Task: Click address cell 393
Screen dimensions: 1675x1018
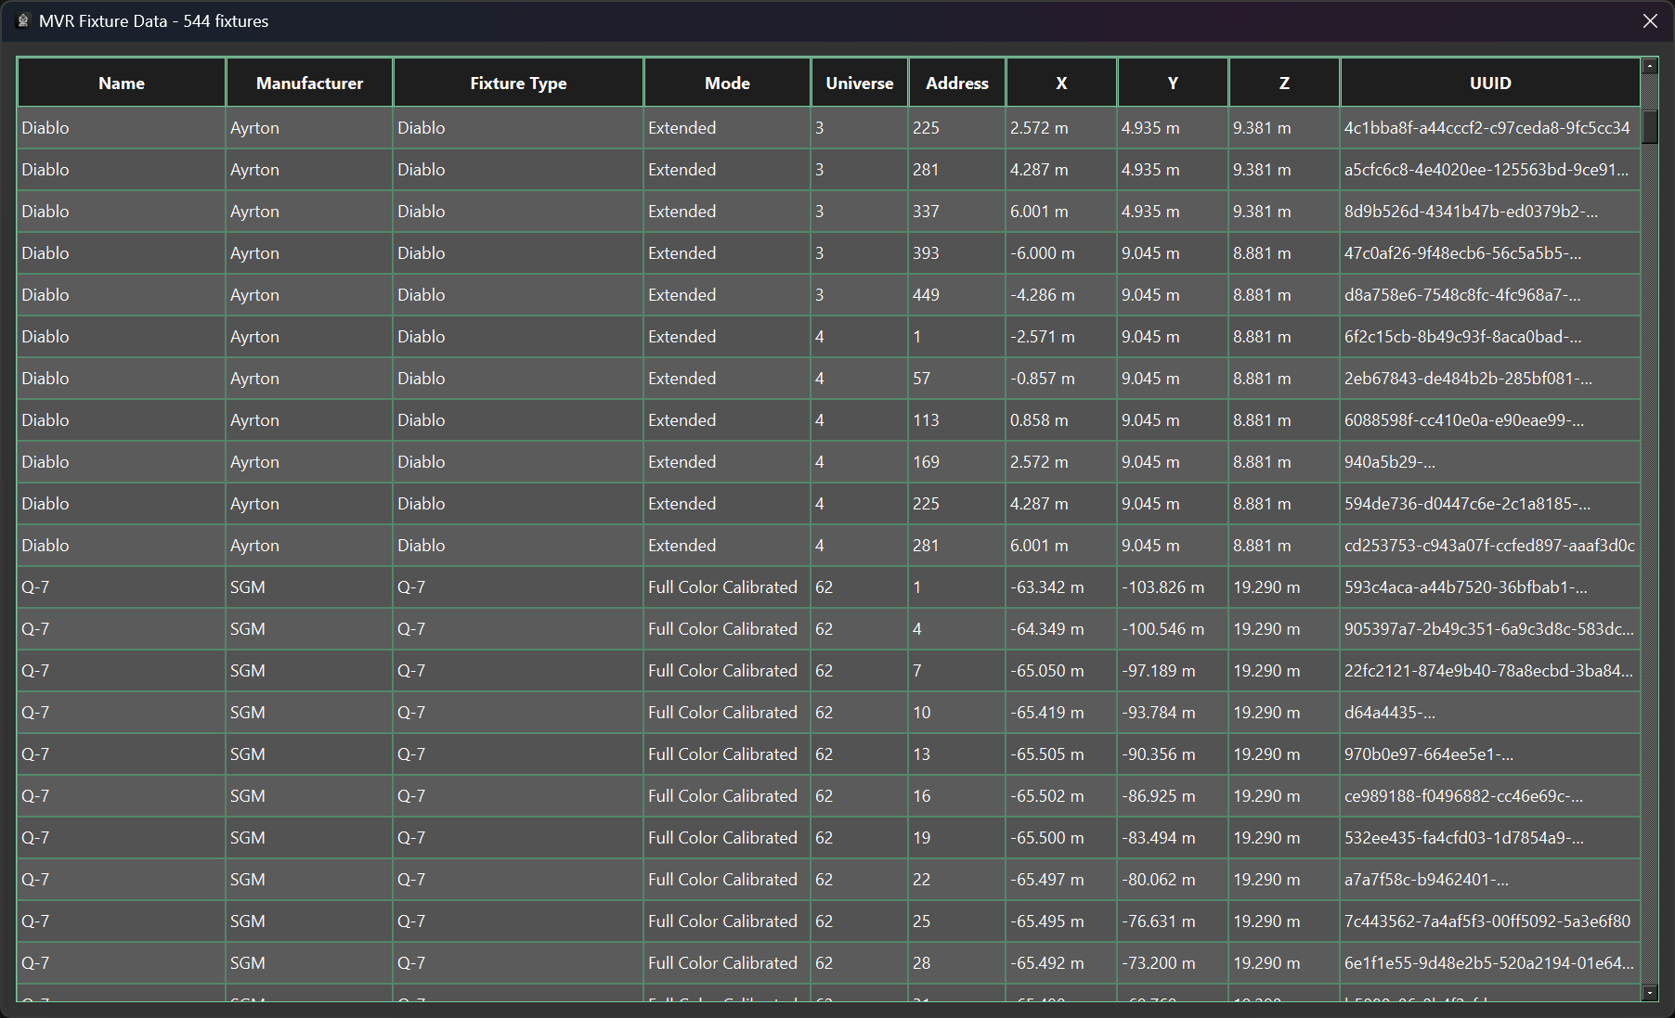Action: [x=957, y=253]
